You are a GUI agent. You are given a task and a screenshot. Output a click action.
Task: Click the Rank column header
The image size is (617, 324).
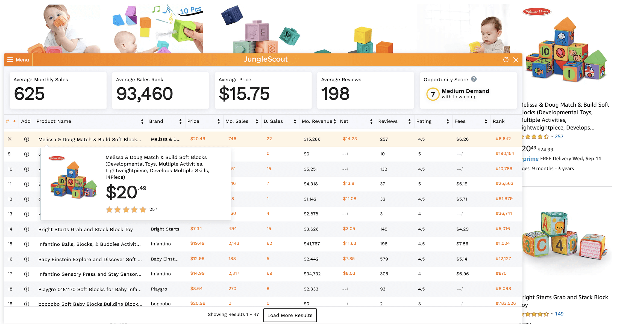pyautogui.click(x=499, y=121)
